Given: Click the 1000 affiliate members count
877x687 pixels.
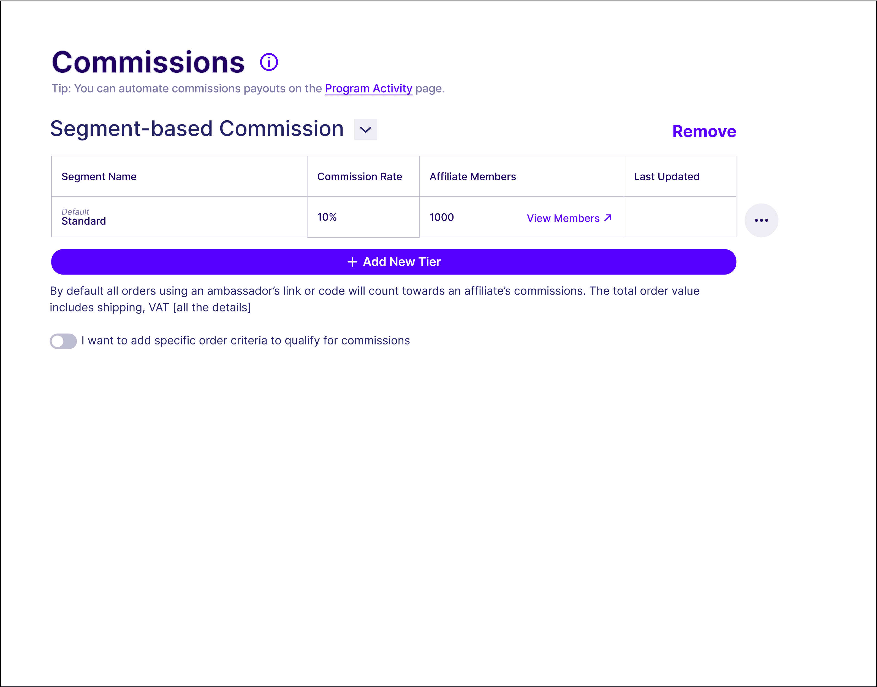Looking at the screenshot, I should point(441,217).
